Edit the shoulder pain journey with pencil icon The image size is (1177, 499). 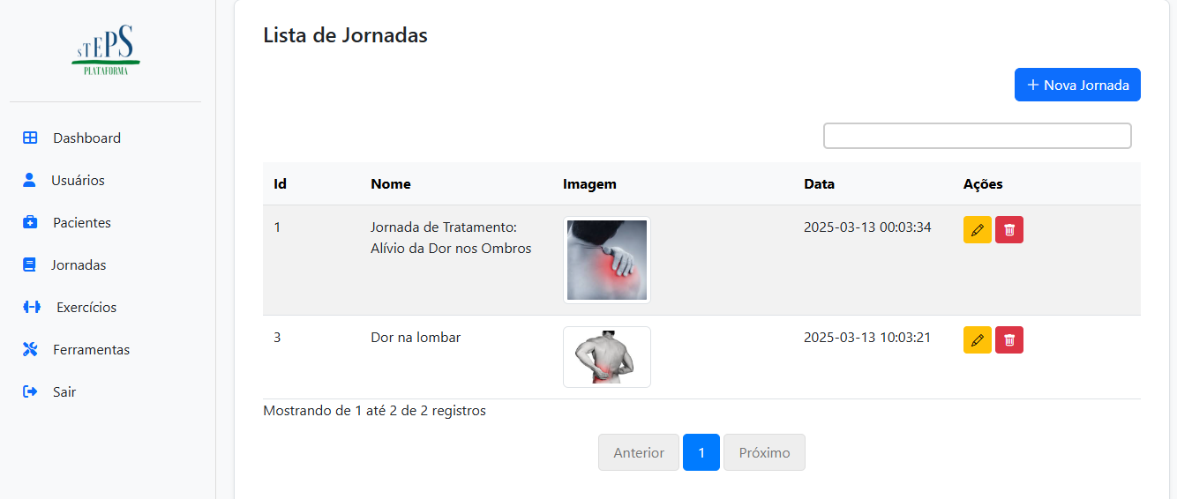(977, 229)
